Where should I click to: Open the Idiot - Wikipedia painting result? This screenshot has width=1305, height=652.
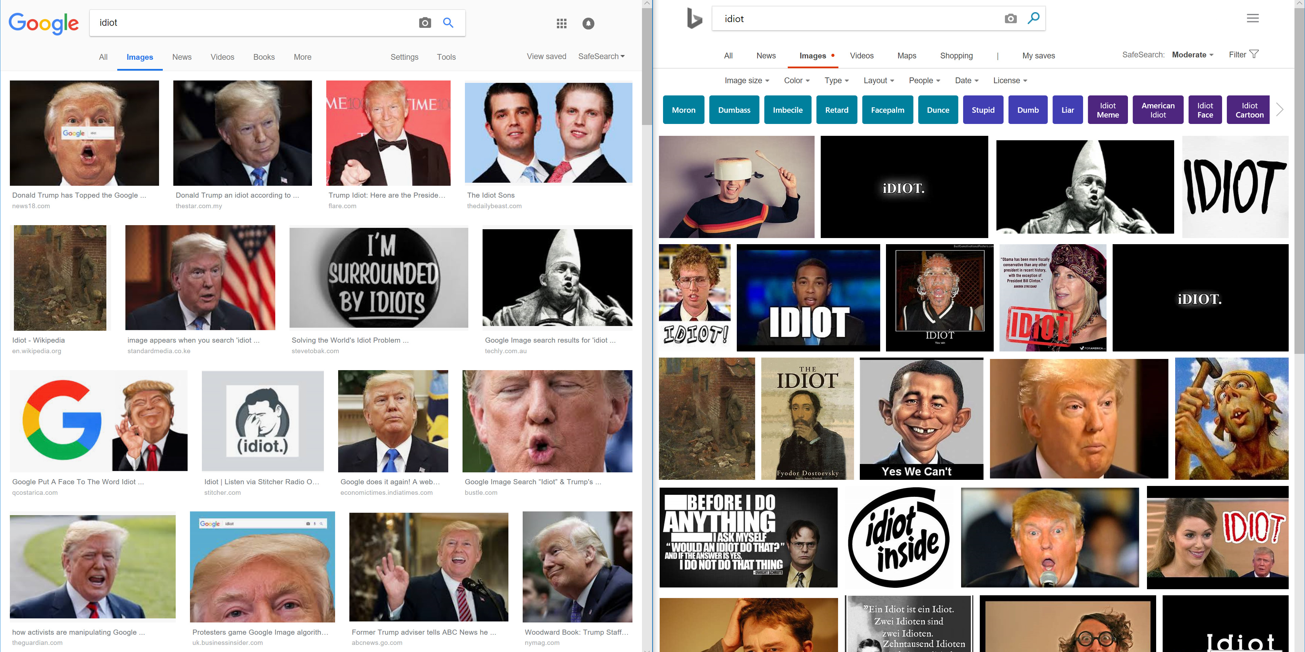[60, 278]
